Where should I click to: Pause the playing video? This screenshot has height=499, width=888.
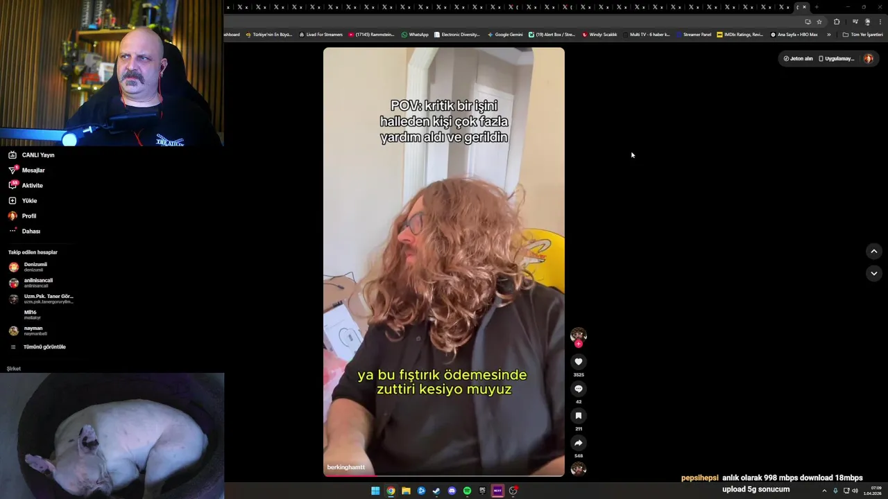click(444, 261)
